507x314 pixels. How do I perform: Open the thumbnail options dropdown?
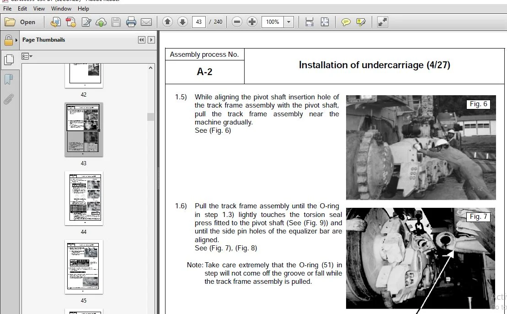click(27, 56)
